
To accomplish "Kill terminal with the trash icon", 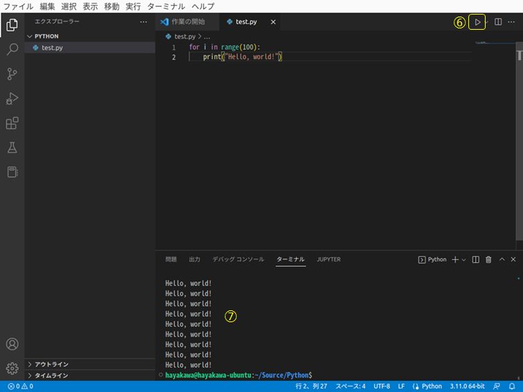I will point(488,259).
